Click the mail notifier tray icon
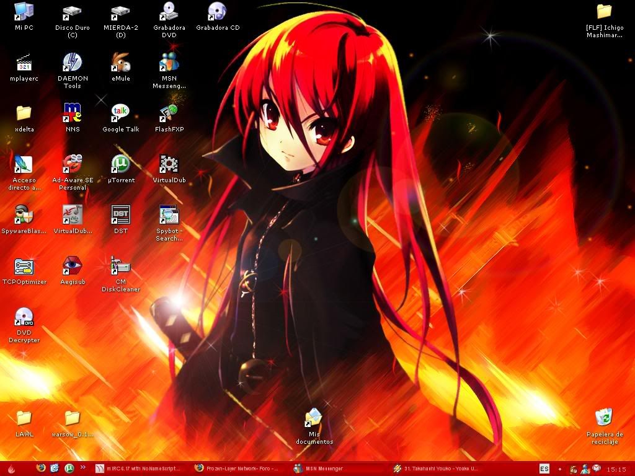This screenshot has height=476, width=635. [x=596, y=469]
